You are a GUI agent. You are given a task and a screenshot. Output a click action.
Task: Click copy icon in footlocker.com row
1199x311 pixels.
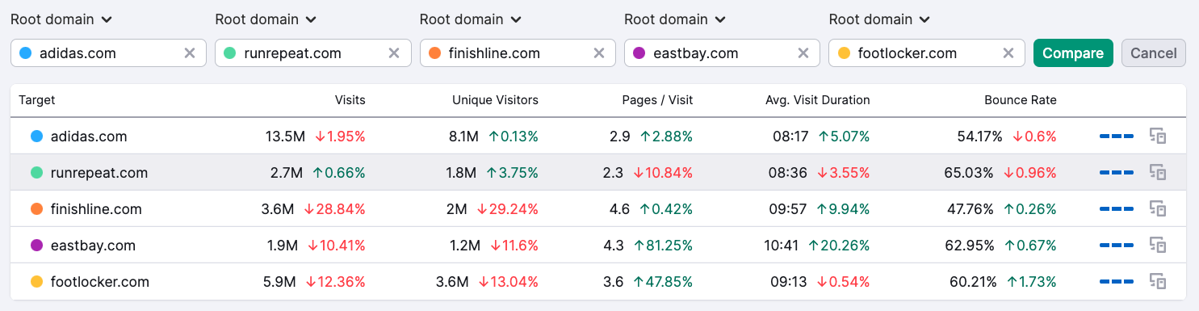1158,282
